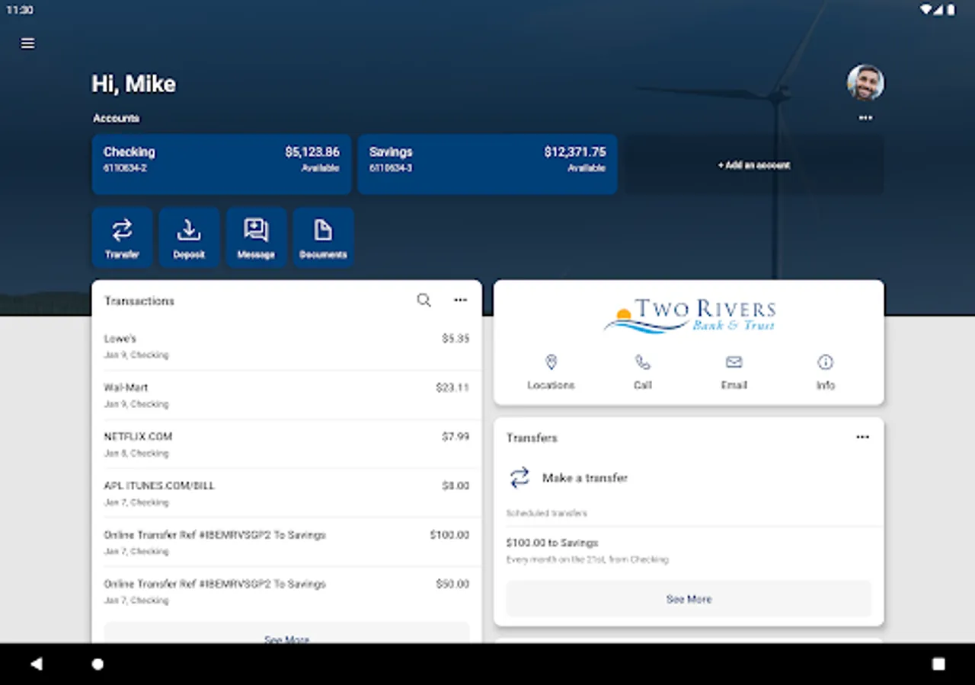This screenshot has width=975, height=685.
Task: Open the Message quick action
Action: click(256, 237)
